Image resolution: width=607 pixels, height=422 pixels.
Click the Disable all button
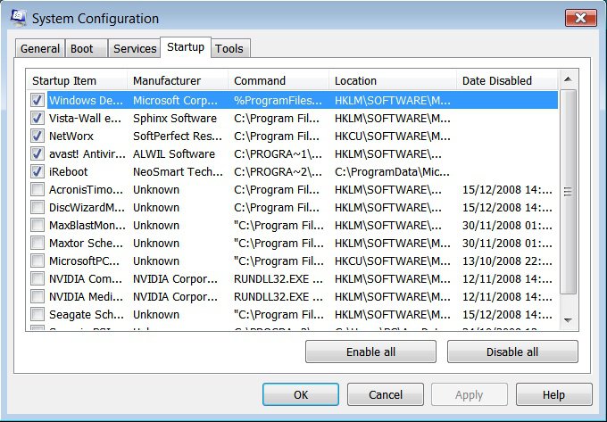tap(512, 352)
